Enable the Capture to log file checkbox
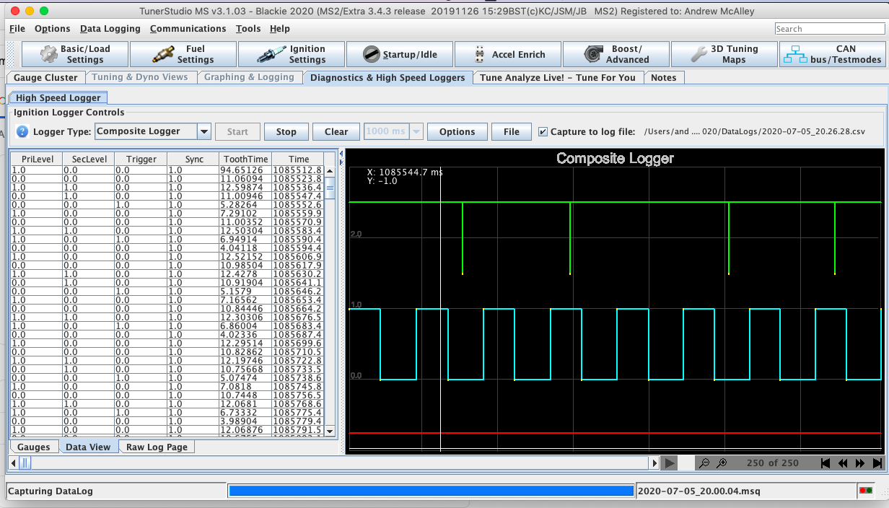This screenshot has width=889, height=508. (543, 131)
